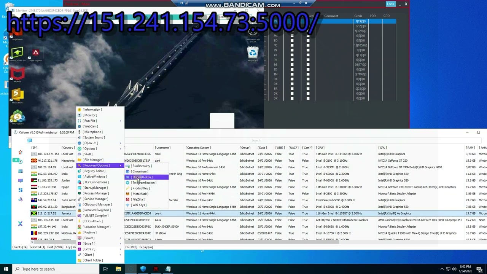The height and width of the screenshot is (274, 487).
Task: Click the Windows taskbar search box
Action: point(57,269)
